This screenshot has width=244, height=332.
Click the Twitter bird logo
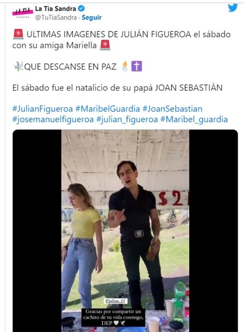tap(233, 8)
